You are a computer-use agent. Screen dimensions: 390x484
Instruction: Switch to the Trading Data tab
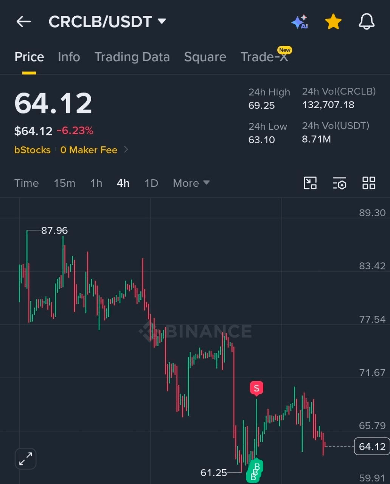[132, 57]
